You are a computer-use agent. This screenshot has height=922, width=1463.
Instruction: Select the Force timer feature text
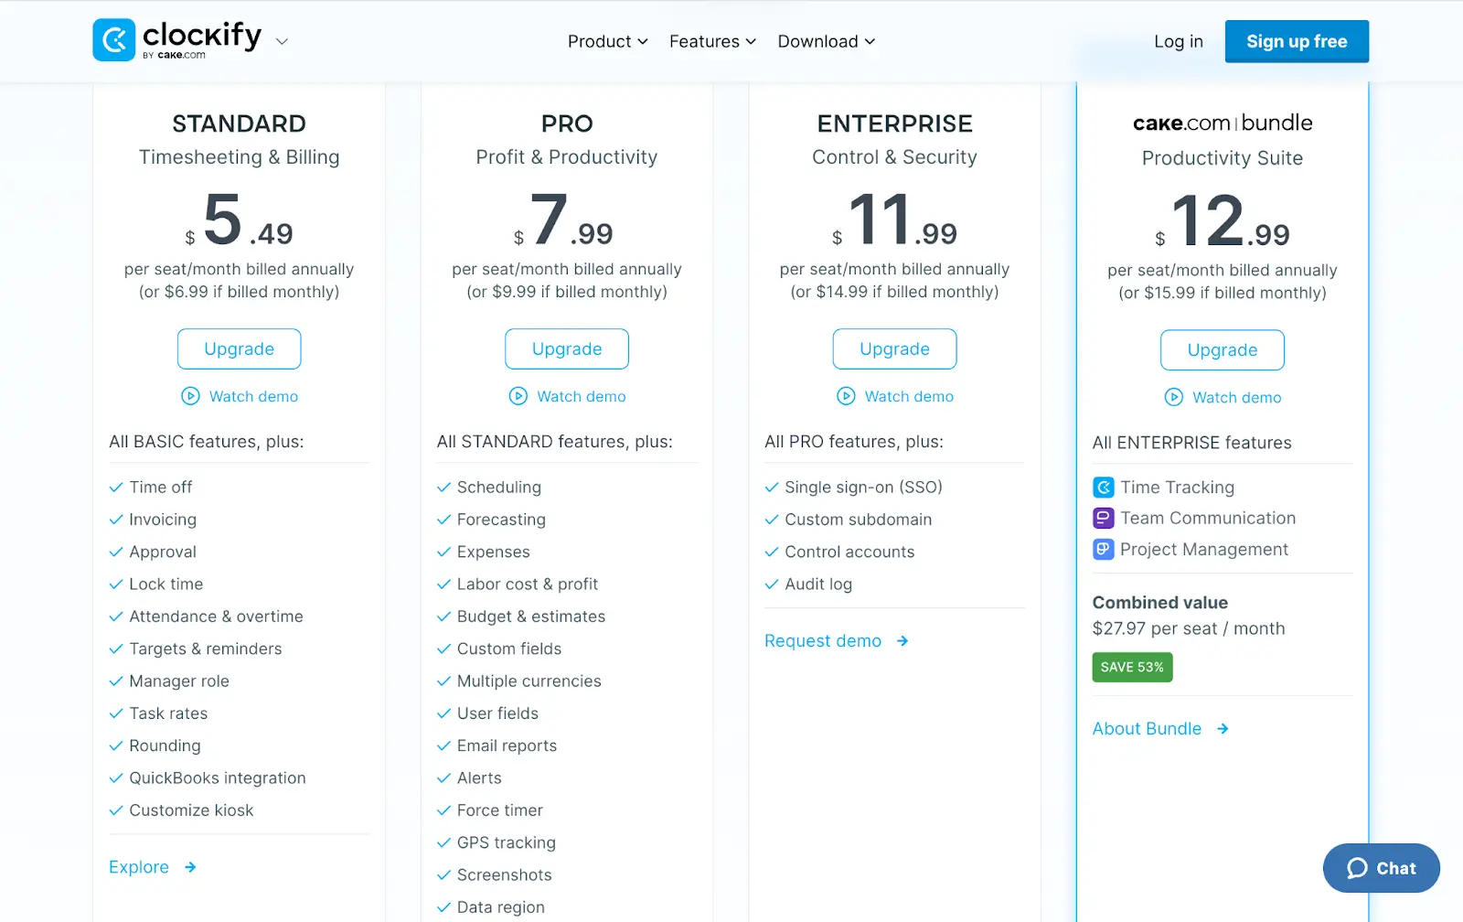500,810
